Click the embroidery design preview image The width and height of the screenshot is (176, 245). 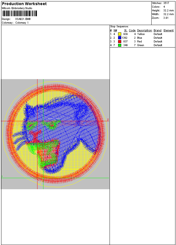[x=55, y=134]
